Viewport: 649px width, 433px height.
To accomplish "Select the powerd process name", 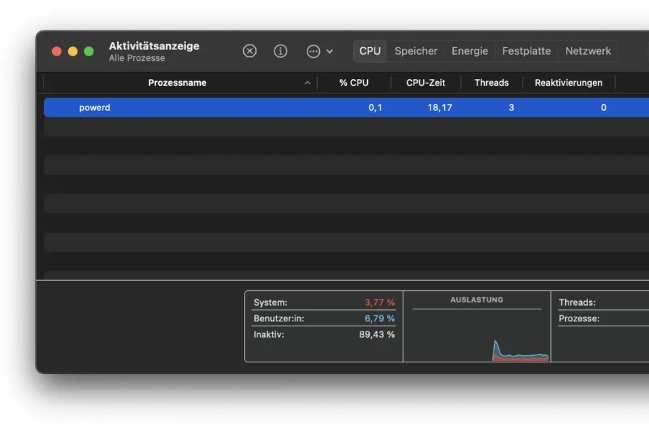I will click(x=95, y=108).
